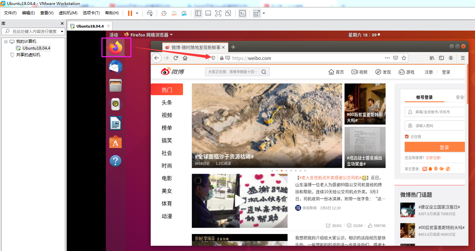Image resolution: width=475 pixels, height=251 pixels.
Task: Open the Firefox account icon
Action: 451,58
